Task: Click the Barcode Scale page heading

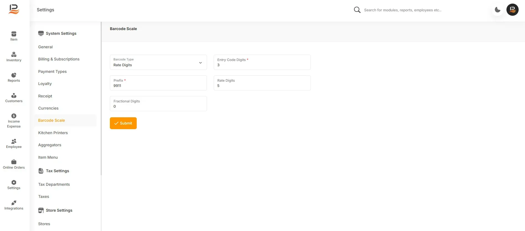Action: [x=123, y=29]
